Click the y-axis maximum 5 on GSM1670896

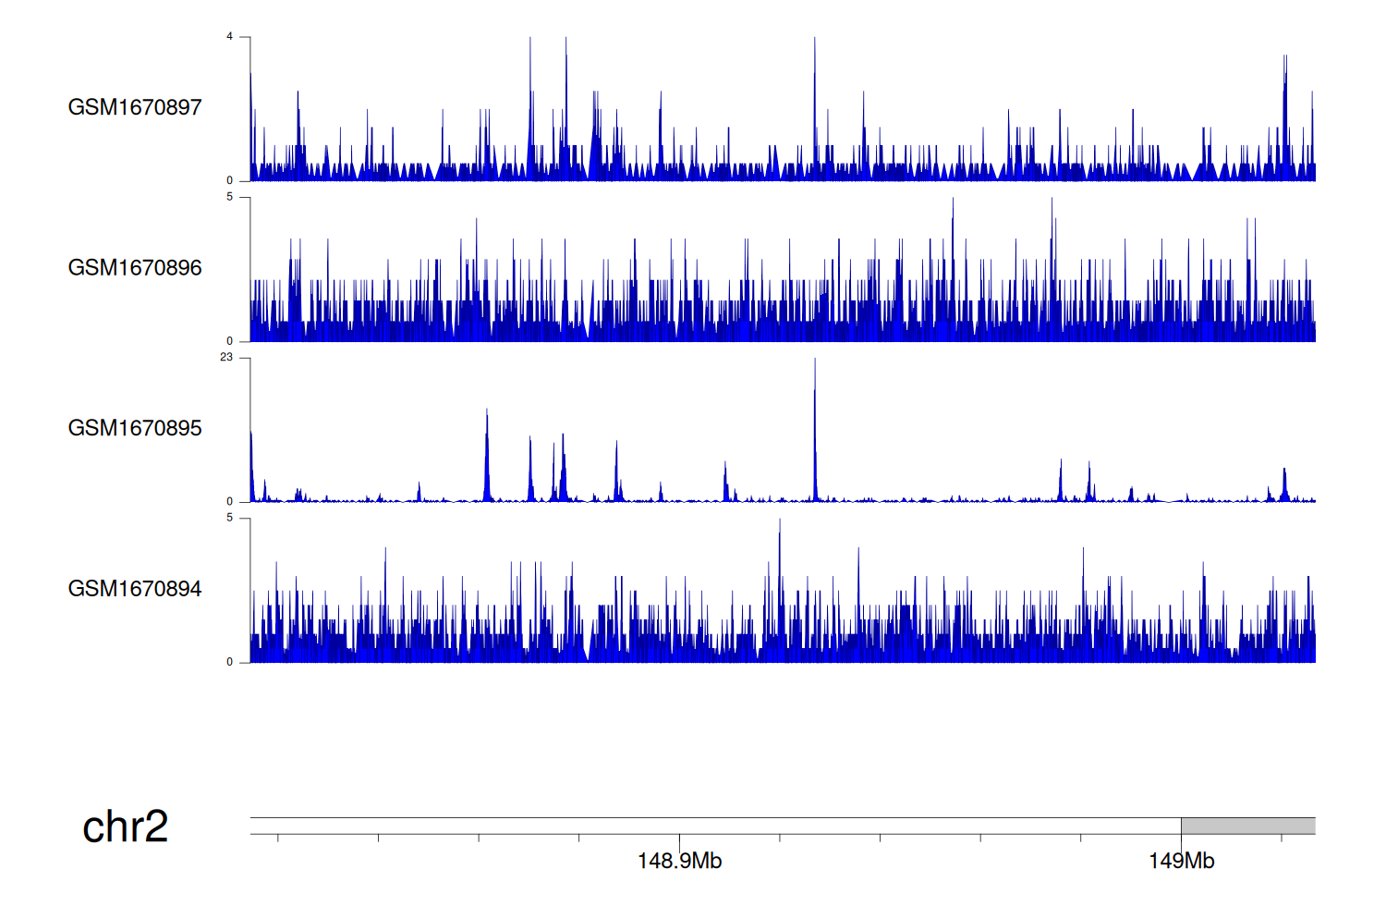point(230,197)
